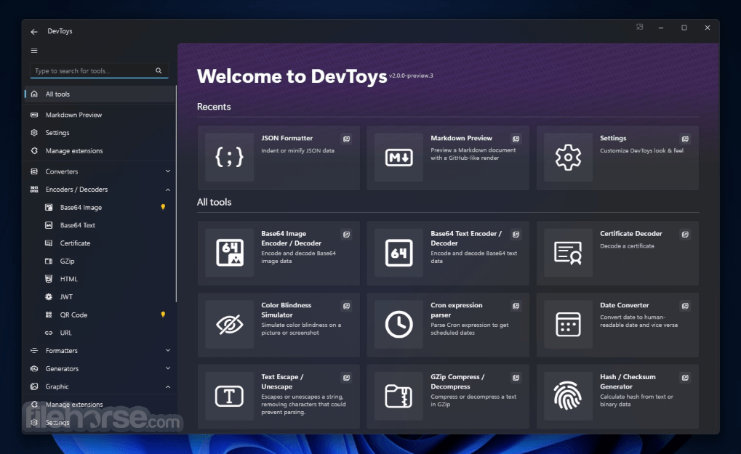
Task: Click the Formatters group icon
Action: [34, 351]
